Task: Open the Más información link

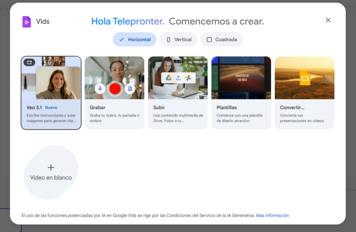Action: point(273,215)
